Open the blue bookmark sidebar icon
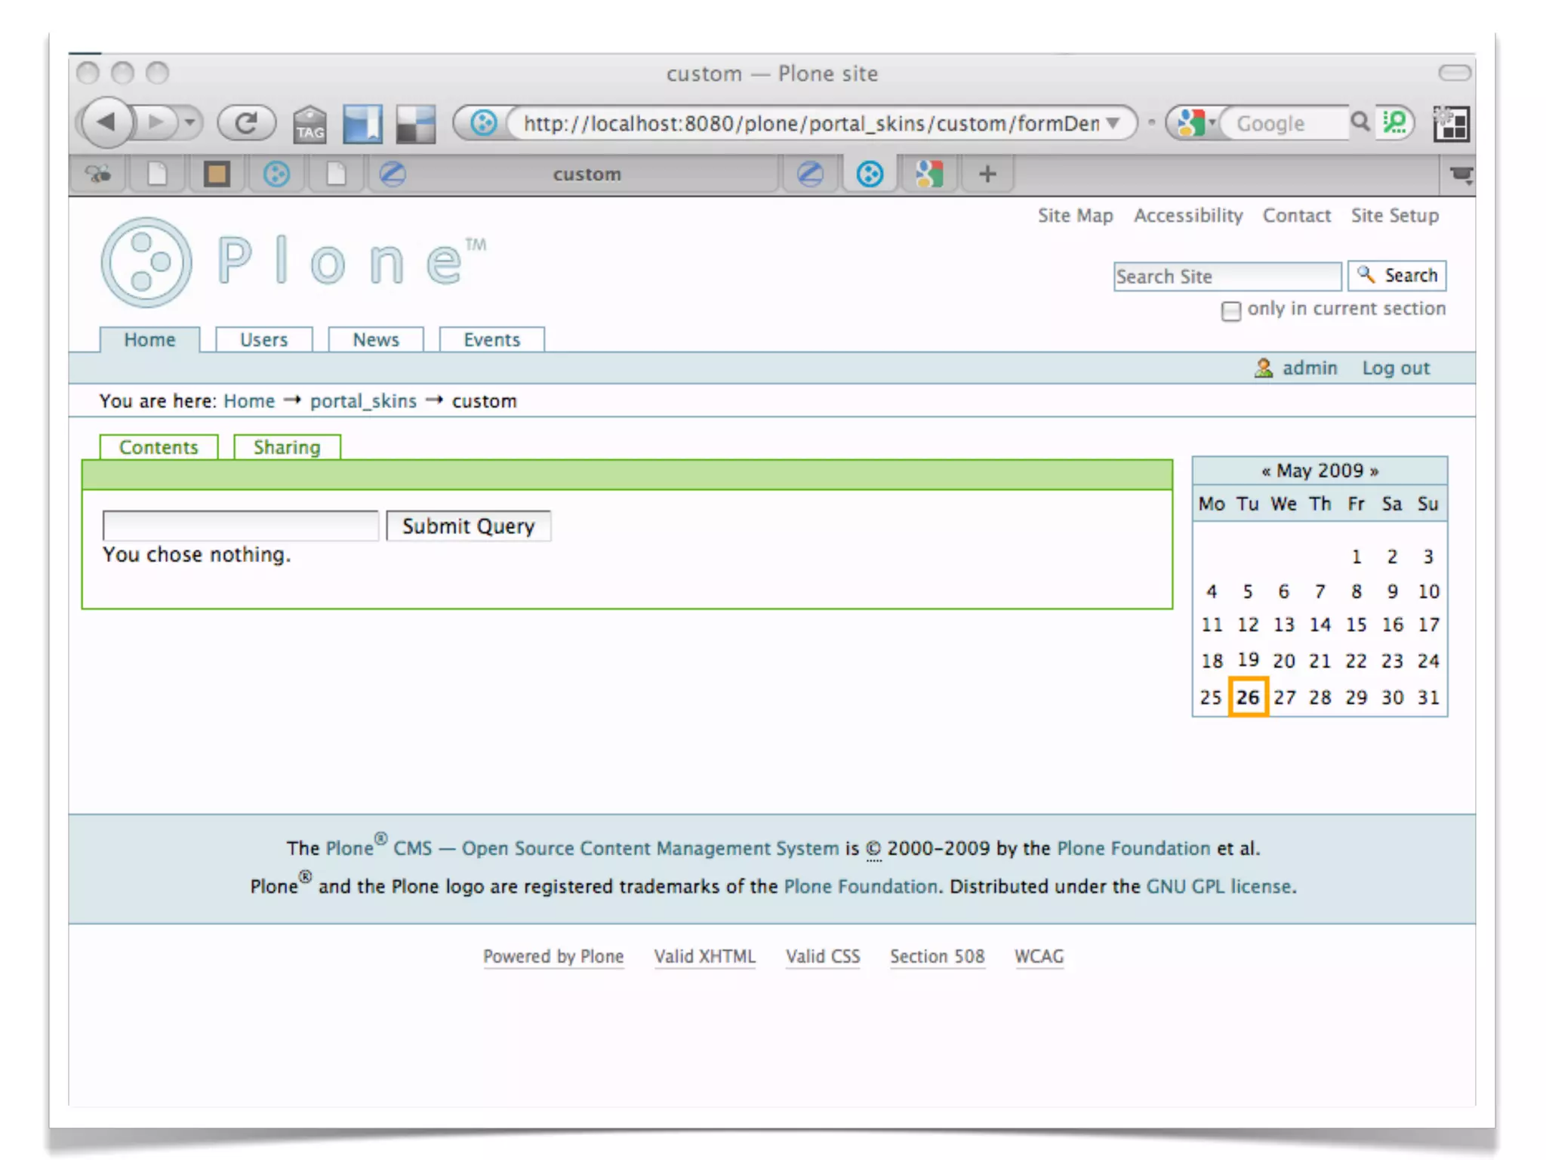This screenshot has height=1160, width=1546. 362,123
